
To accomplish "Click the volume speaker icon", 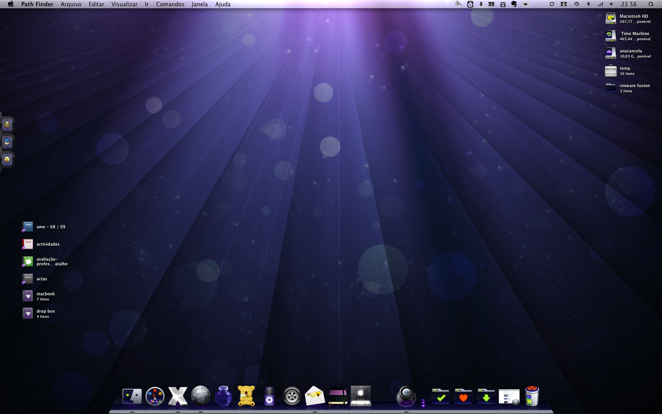I will pos(611,4).
